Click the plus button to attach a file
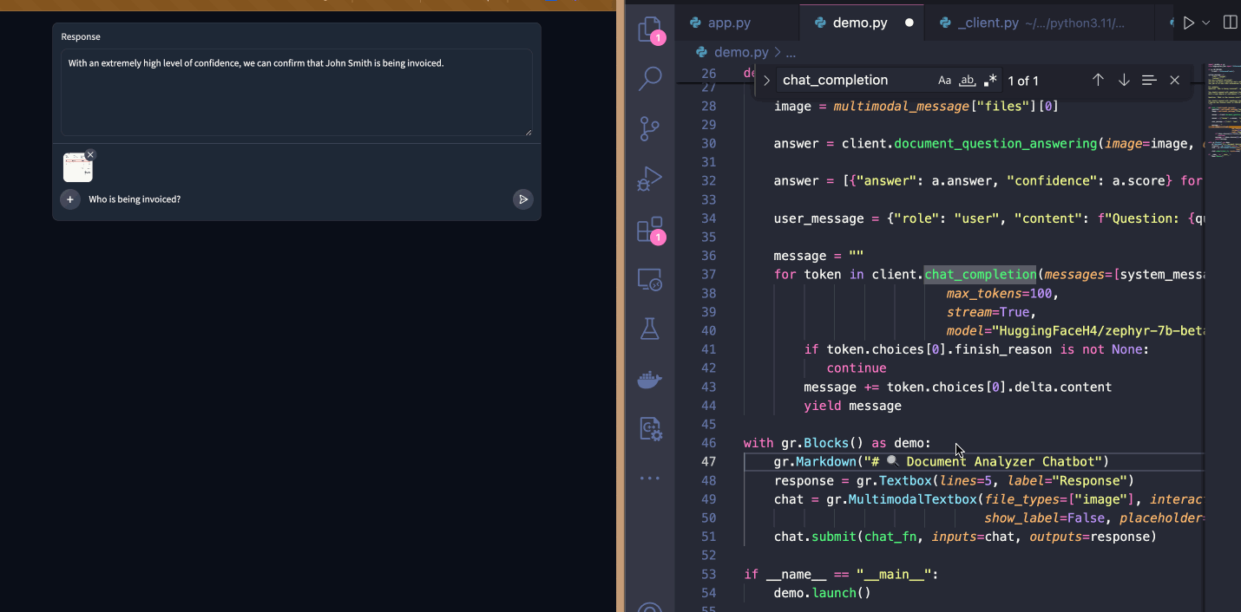This screenshot has height=612, width=1241. click(70, 199)
